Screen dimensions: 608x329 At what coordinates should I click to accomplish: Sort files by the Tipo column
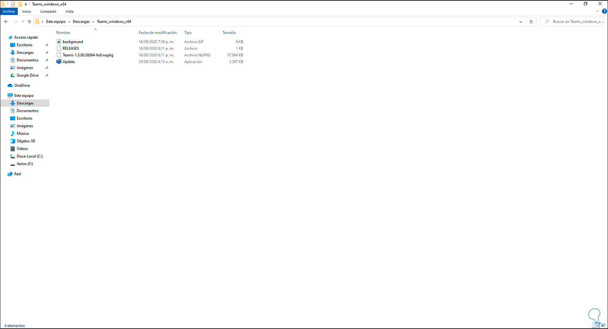click(188, 32)
